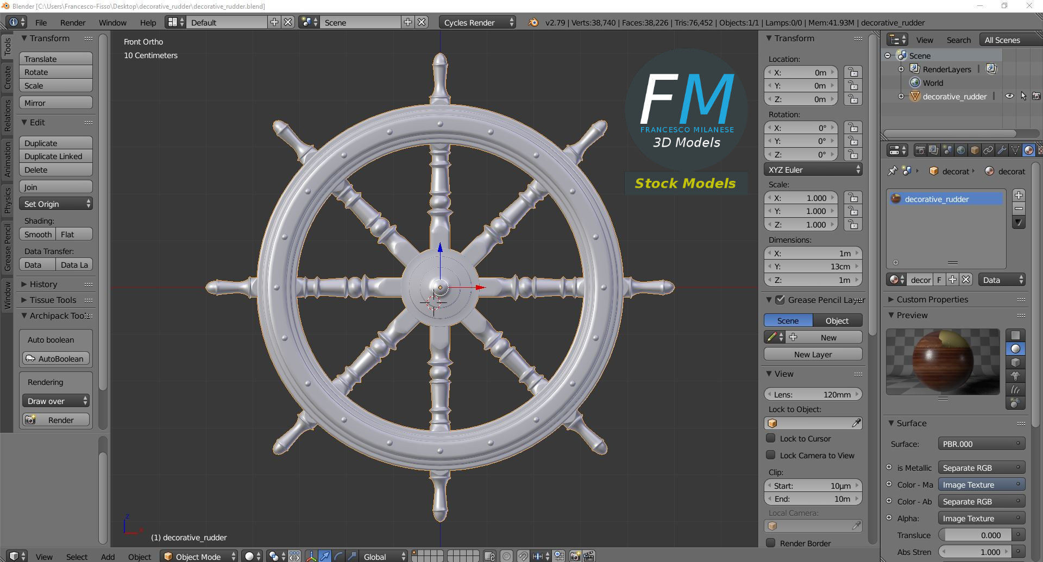Expand the Custom Properties panel
Image resolution: width=1043 pixels, height=562 pixels.
pos(927,299)
